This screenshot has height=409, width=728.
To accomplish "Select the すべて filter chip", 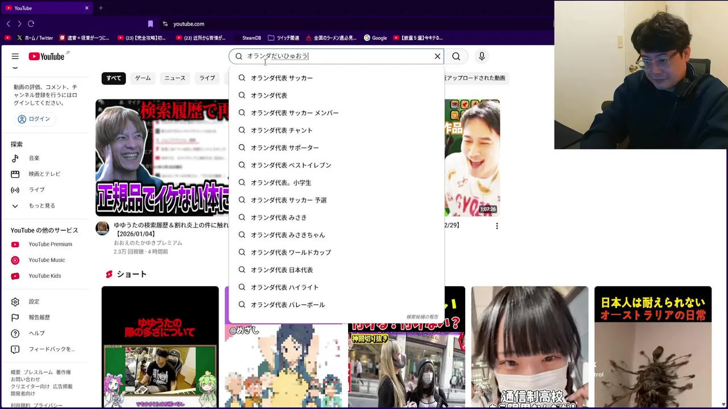I will (x=114, y=78).
